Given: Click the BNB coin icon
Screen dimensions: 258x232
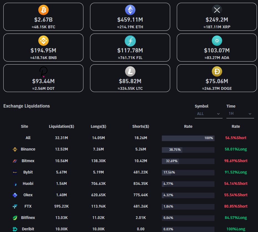Looking at the screenshot, I should click(44, 41).
